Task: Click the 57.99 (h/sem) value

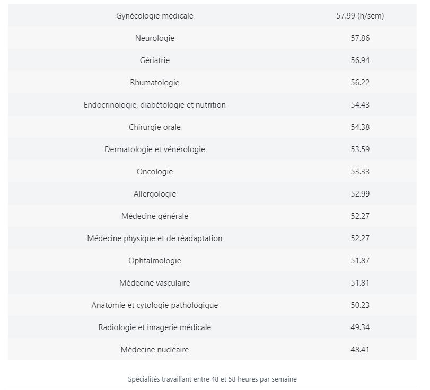Action: click(360, 16)
